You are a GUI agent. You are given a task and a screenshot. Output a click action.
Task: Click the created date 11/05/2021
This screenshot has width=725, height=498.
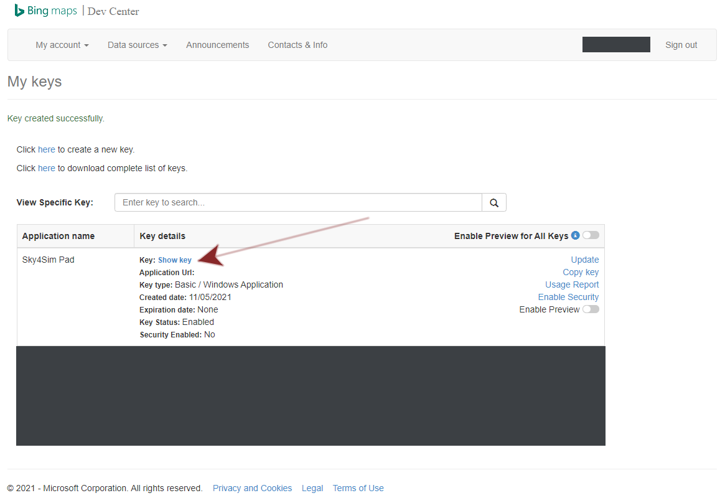tap(210, 298)
